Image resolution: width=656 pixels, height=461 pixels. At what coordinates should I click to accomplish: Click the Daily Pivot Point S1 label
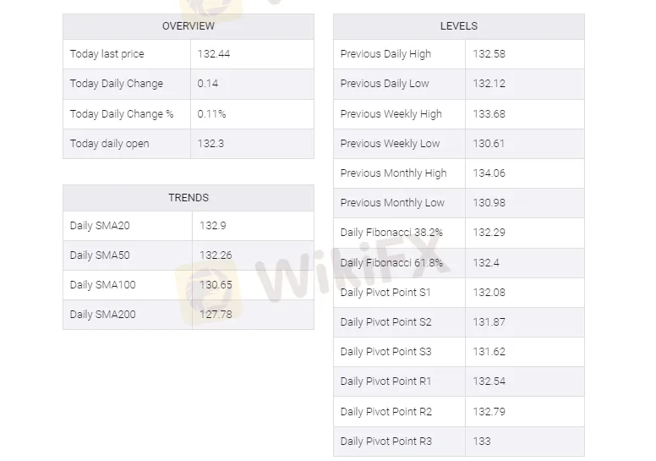pyautogui.click(x=385, y=293)
